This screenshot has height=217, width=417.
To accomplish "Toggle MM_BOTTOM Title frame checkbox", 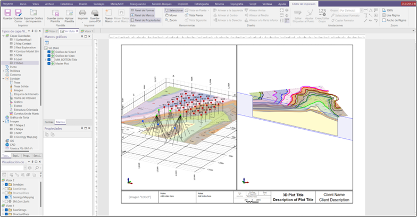I will click(49, 60).
